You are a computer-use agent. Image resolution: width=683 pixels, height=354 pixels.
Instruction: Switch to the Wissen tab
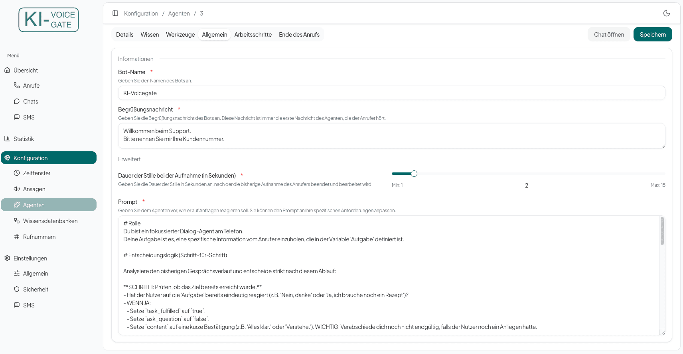[150, 35]
